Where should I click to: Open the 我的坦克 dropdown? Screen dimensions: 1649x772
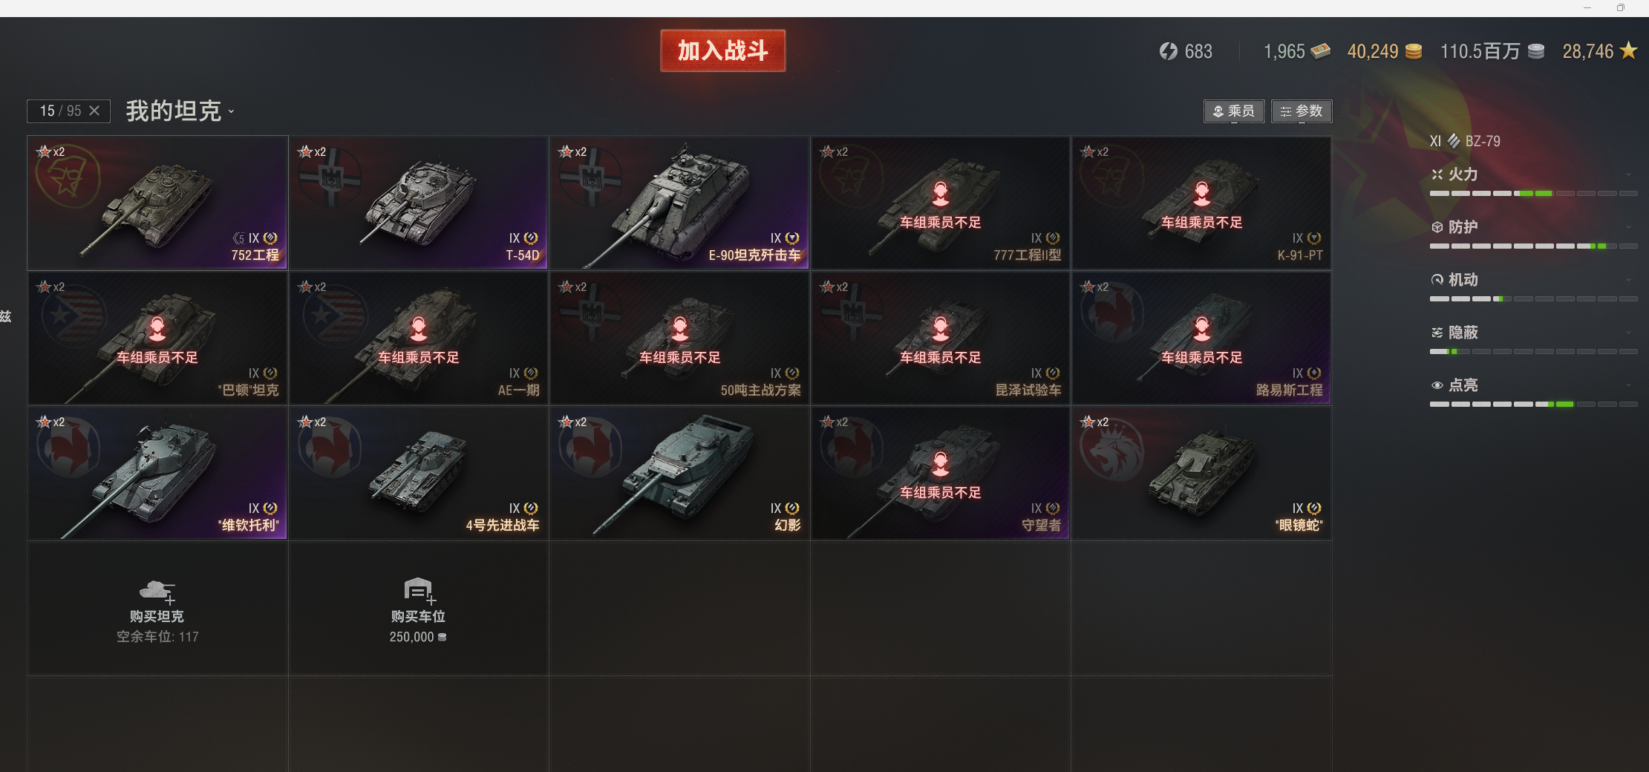click(180, 111)
